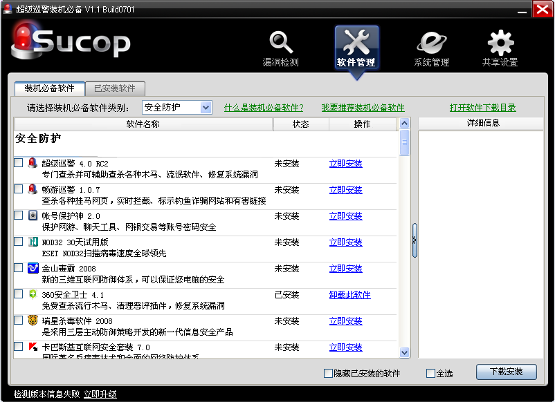Screen dimensions: 555x402
Task: Click the 详细信息 panel header
Action: [x=481, y=123]
